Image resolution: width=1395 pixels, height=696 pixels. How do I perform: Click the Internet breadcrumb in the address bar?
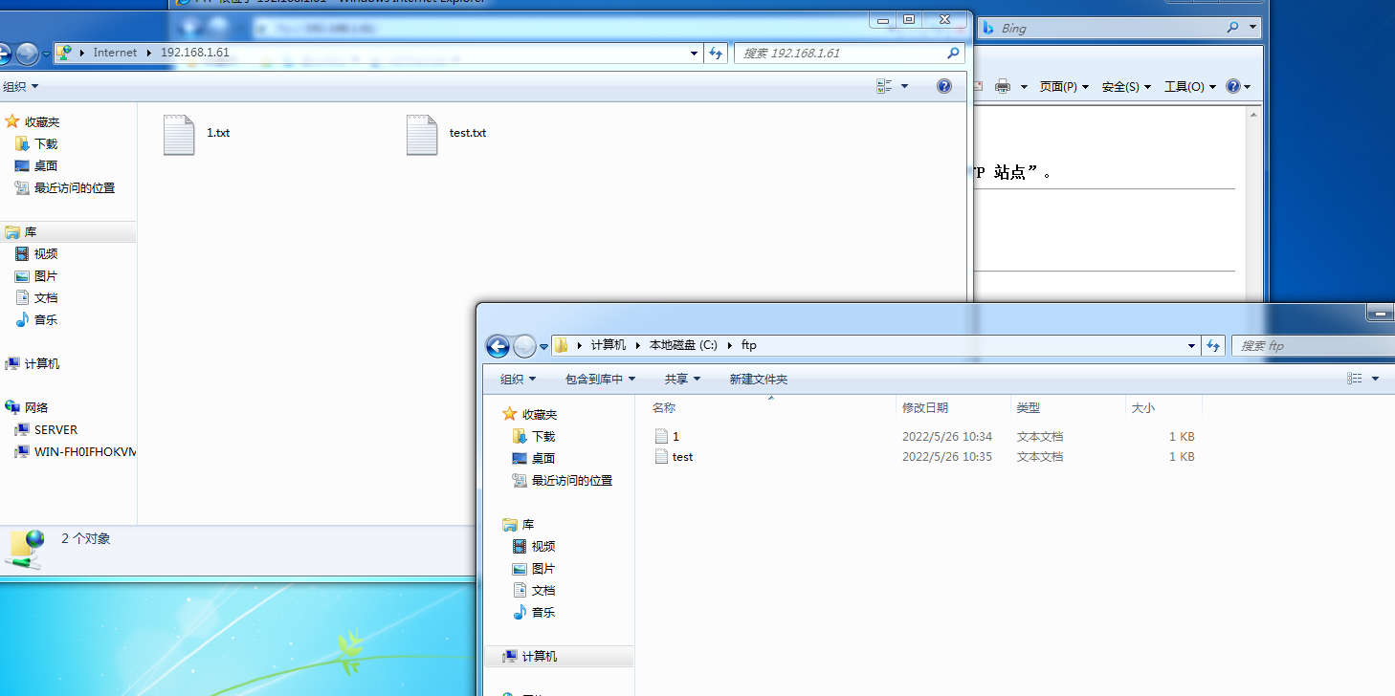(x=115, y=53)
